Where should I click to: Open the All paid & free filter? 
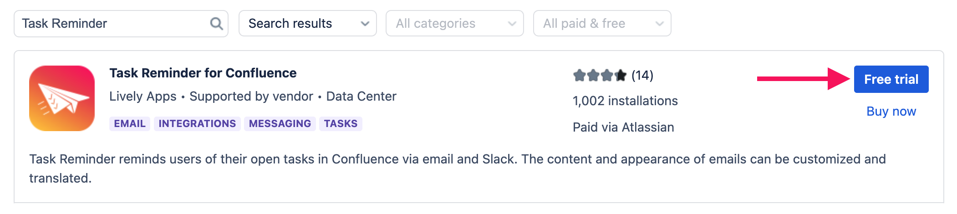coord(602,24)
